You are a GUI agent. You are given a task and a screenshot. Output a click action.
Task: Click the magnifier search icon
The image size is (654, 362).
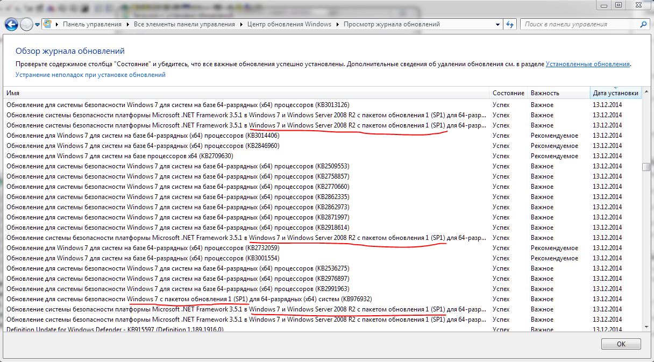643,24
